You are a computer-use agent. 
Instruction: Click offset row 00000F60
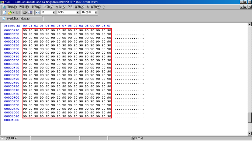(12, 75)
